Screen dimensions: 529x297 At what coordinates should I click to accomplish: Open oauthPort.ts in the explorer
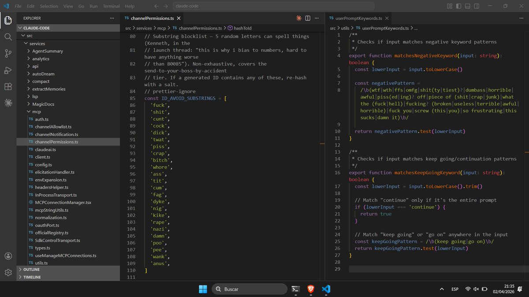tap(68, 225)
